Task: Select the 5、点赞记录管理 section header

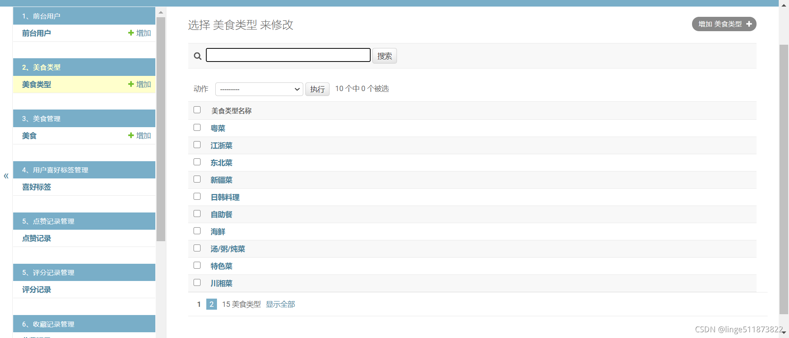Action: [x=84, y=221]
